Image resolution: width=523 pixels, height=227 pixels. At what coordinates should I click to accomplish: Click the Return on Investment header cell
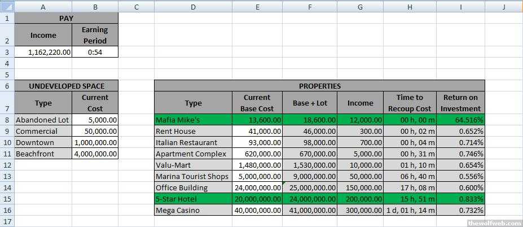(460, 103)
